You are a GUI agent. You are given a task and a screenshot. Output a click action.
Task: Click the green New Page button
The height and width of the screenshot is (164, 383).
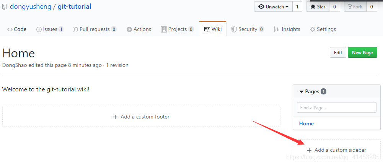pyautogui.click(x=362, y=53)
